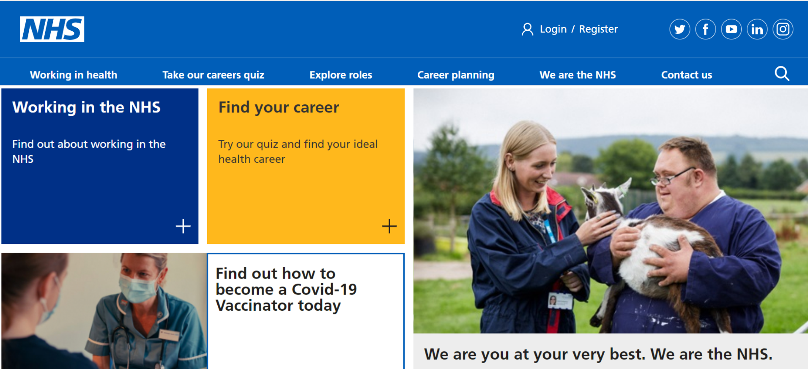Open the Career planning menu

456,75
